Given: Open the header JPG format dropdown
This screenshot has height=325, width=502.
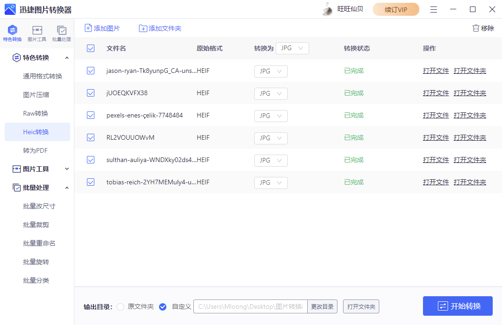Looking at the screenshot, I should tap(292, 48).
